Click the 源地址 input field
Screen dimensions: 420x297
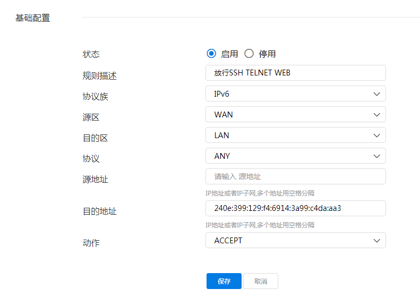(x=295, y=176)
